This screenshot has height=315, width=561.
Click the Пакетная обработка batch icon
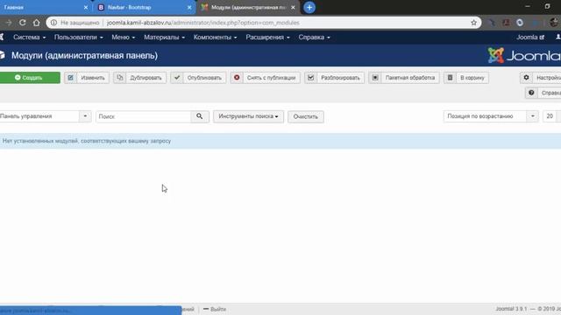(375, 78)
